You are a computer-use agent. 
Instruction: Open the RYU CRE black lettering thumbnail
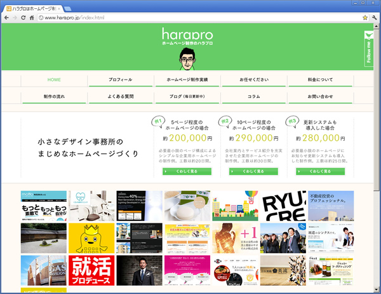click(283, 206)
